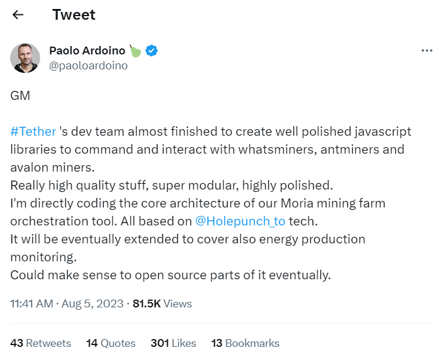Show the 301 Likes list

[173, 343]
